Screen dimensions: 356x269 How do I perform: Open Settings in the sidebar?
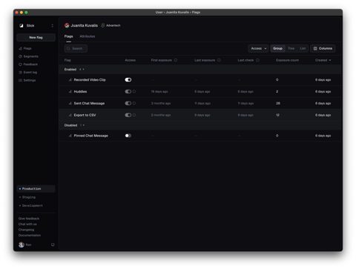pos(27,80)
